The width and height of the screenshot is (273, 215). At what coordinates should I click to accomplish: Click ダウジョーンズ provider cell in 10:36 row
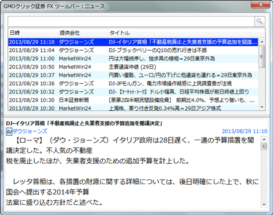pos(77,83)
